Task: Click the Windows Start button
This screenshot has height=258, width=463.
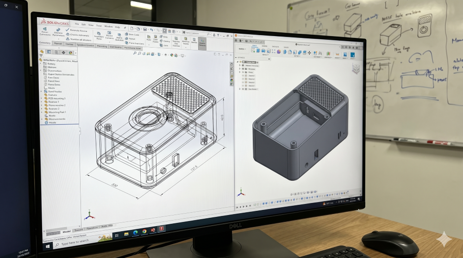Action: [x=48, y=246]
